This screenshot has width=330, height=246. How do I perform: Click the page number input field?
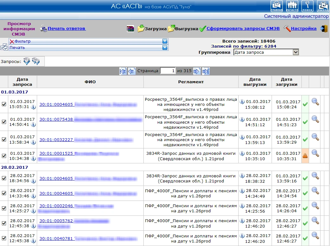(168, 71)
